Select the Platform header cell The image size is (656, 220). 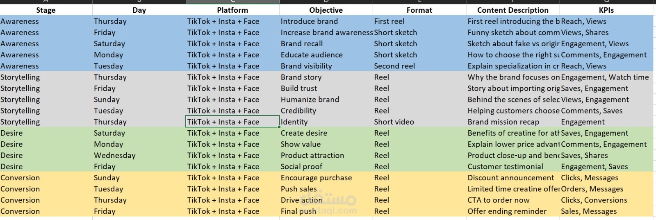click(232, 10)
